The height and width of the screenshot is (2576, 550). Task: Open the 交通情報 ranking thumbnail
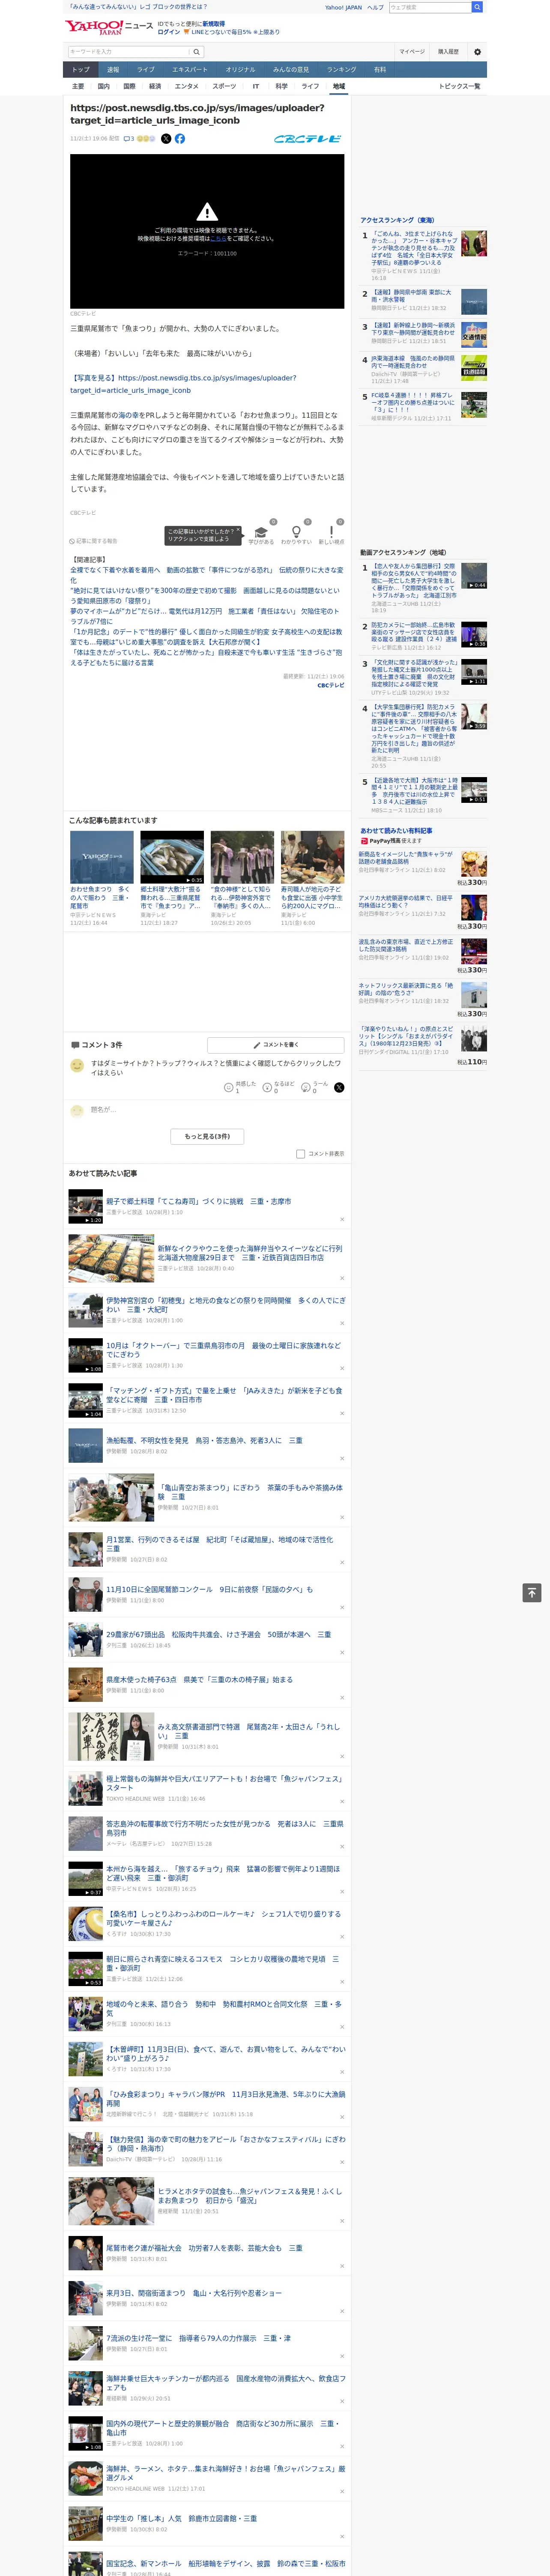click(474, 334)
